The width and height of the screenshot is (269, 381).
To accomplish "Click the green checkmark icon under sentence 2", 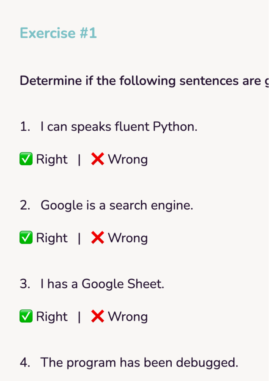I will tap(26, 238).
